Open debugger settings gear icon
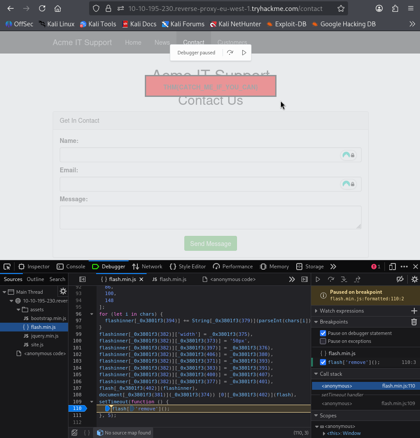 (414, 279)
